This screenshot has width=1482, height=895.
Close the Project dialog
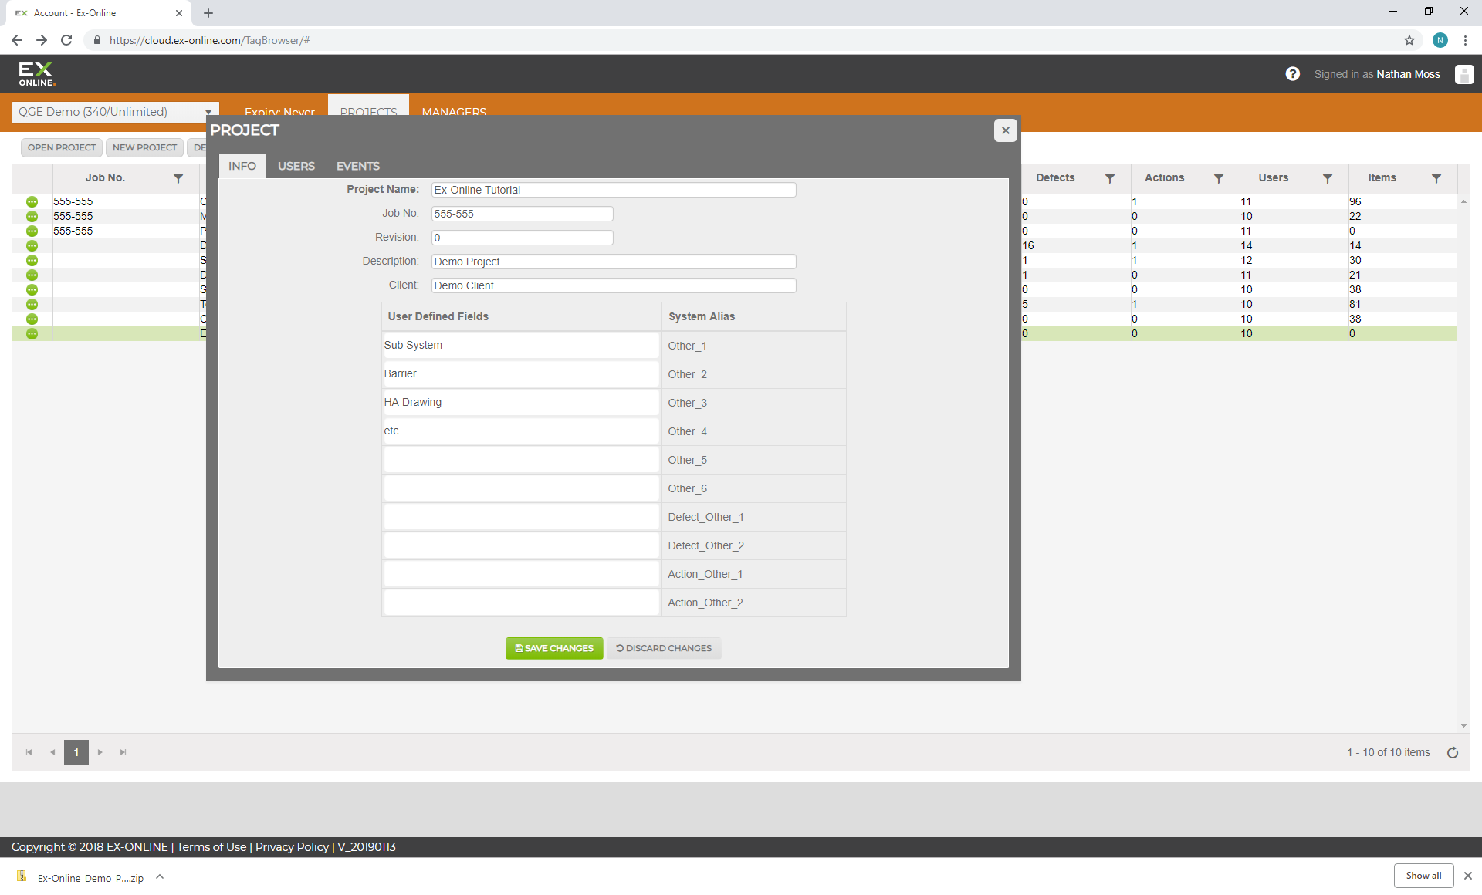point(1005,130)
